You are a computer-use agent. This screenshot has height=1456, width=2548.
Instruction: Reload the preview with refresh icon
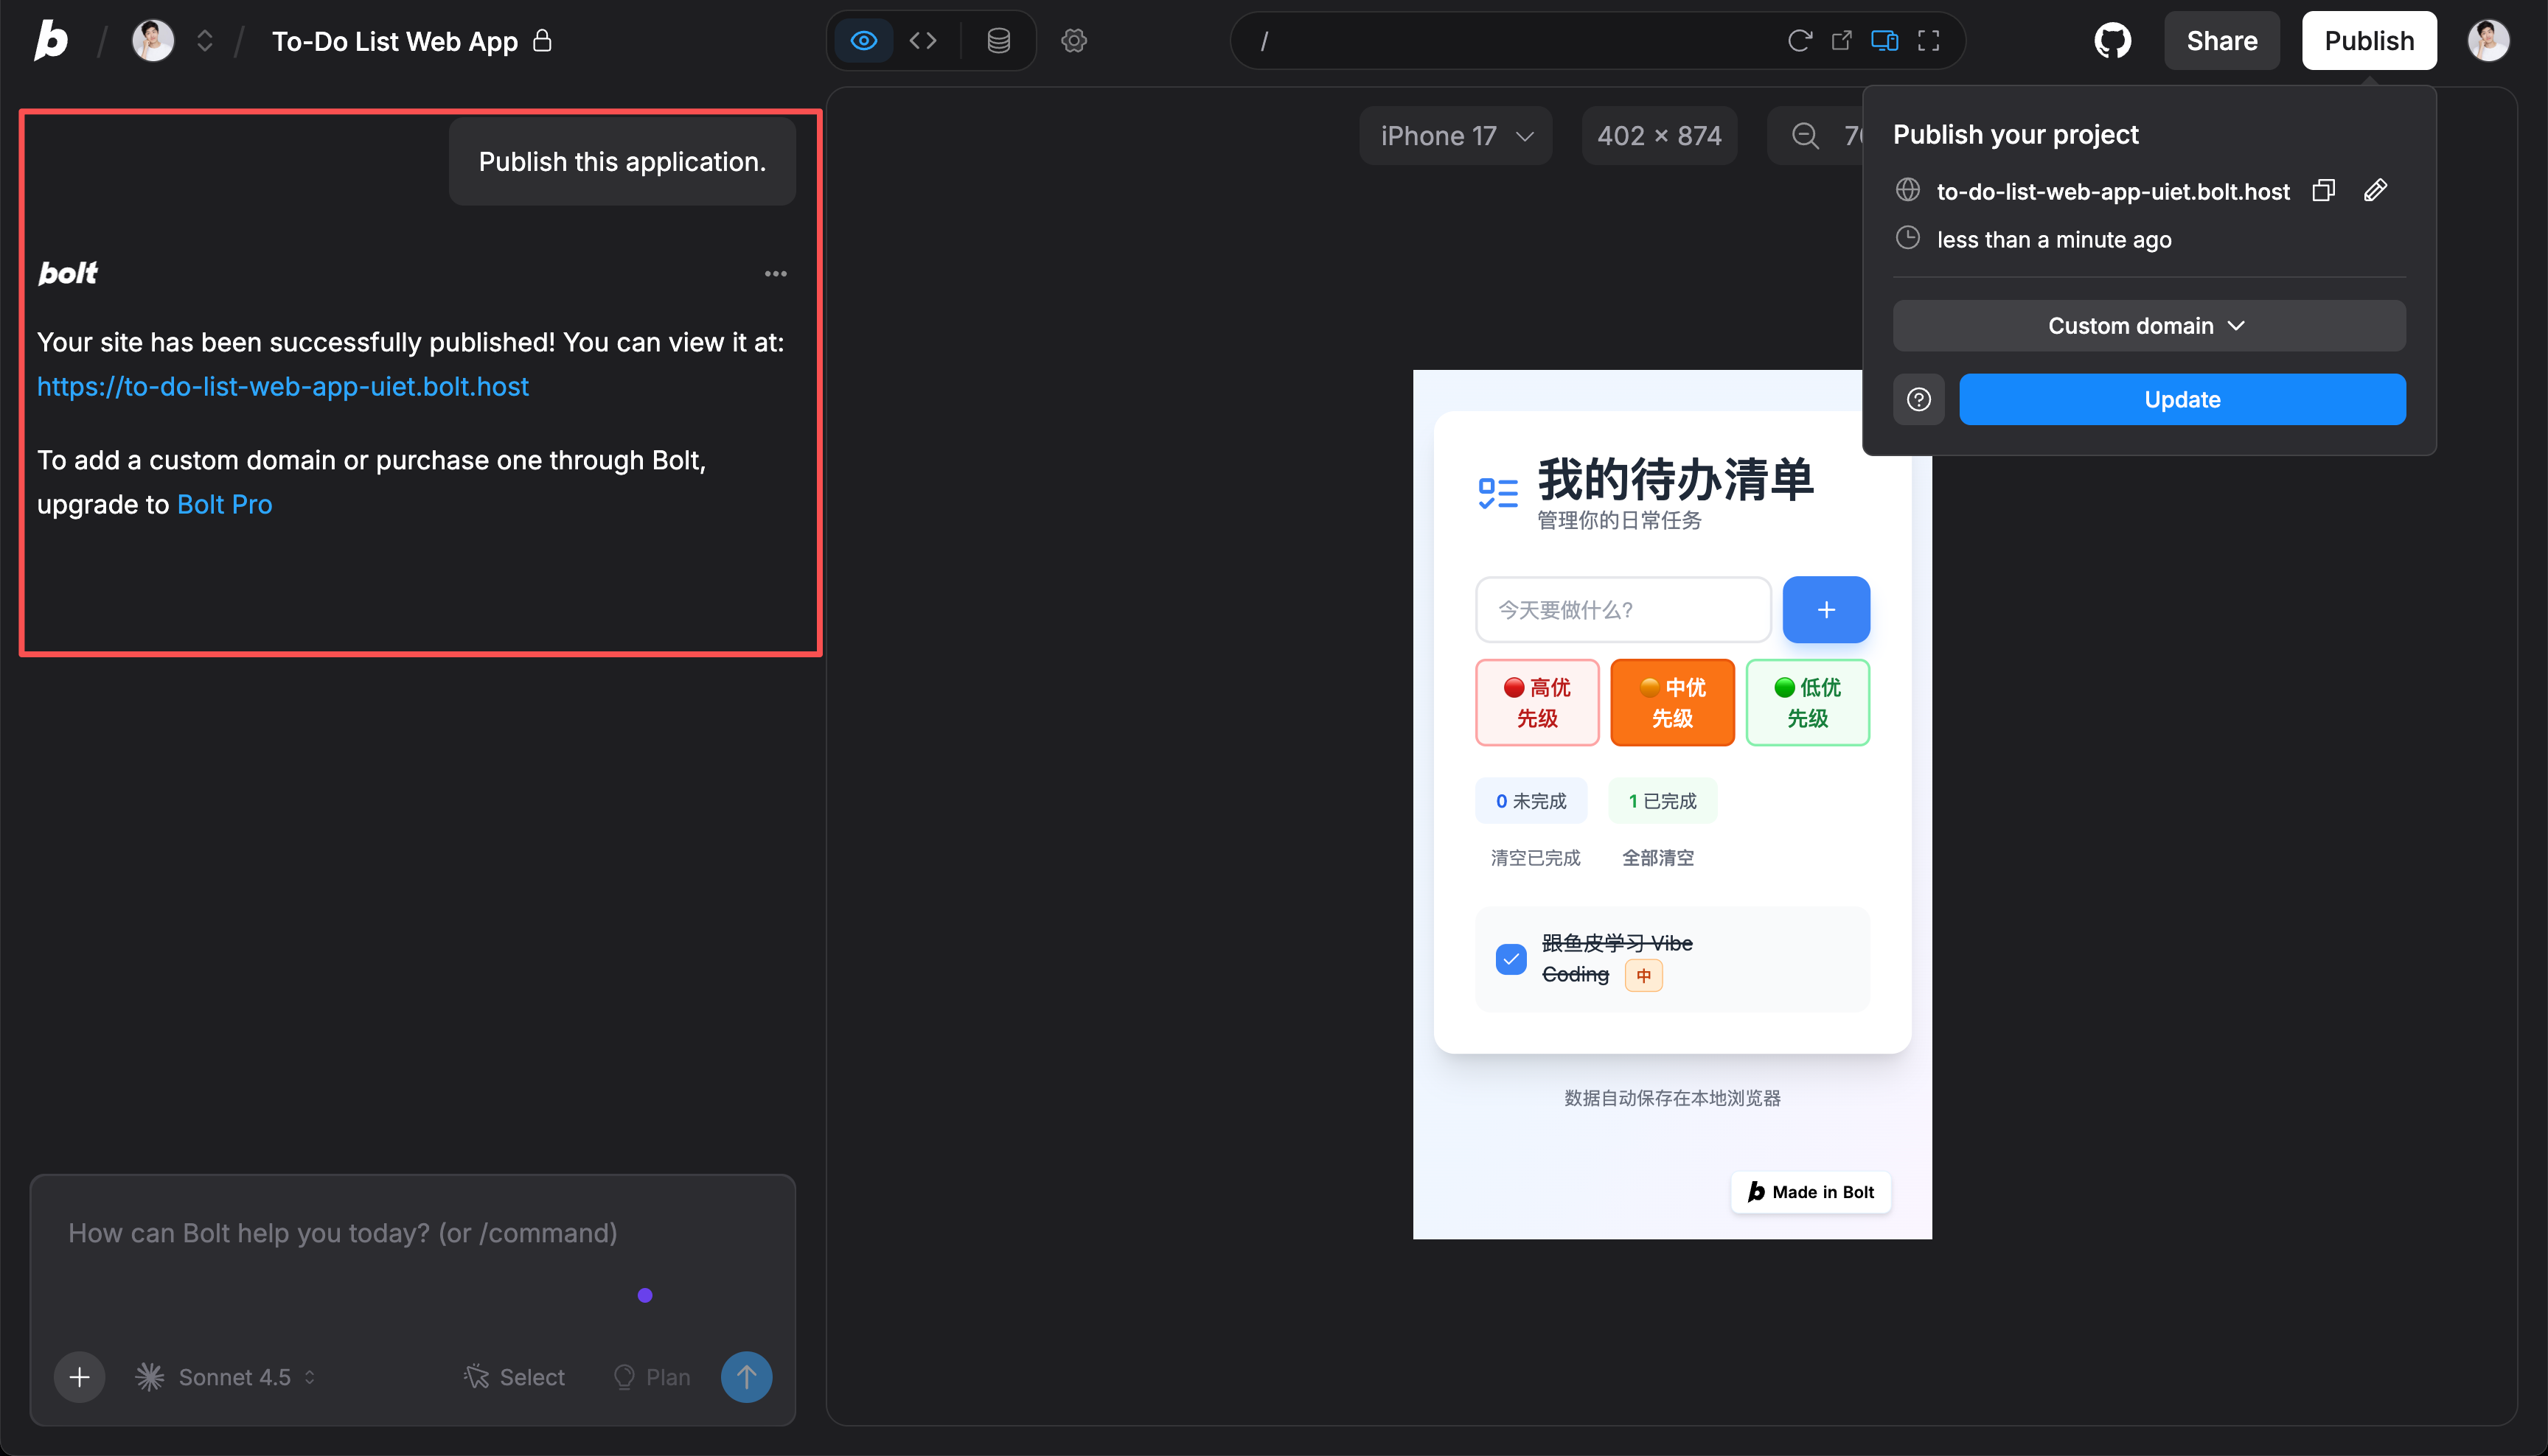pyautogui.click(x=1799, y=41)
